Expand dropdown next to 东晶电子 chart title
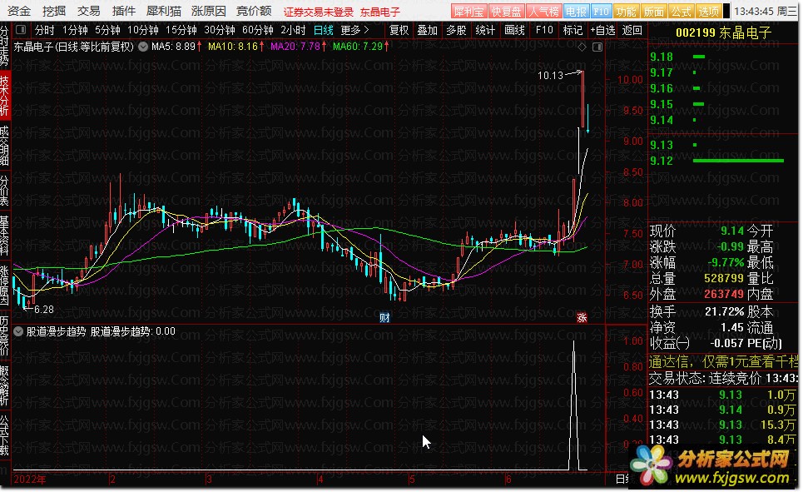 click(x=143, y=47)
